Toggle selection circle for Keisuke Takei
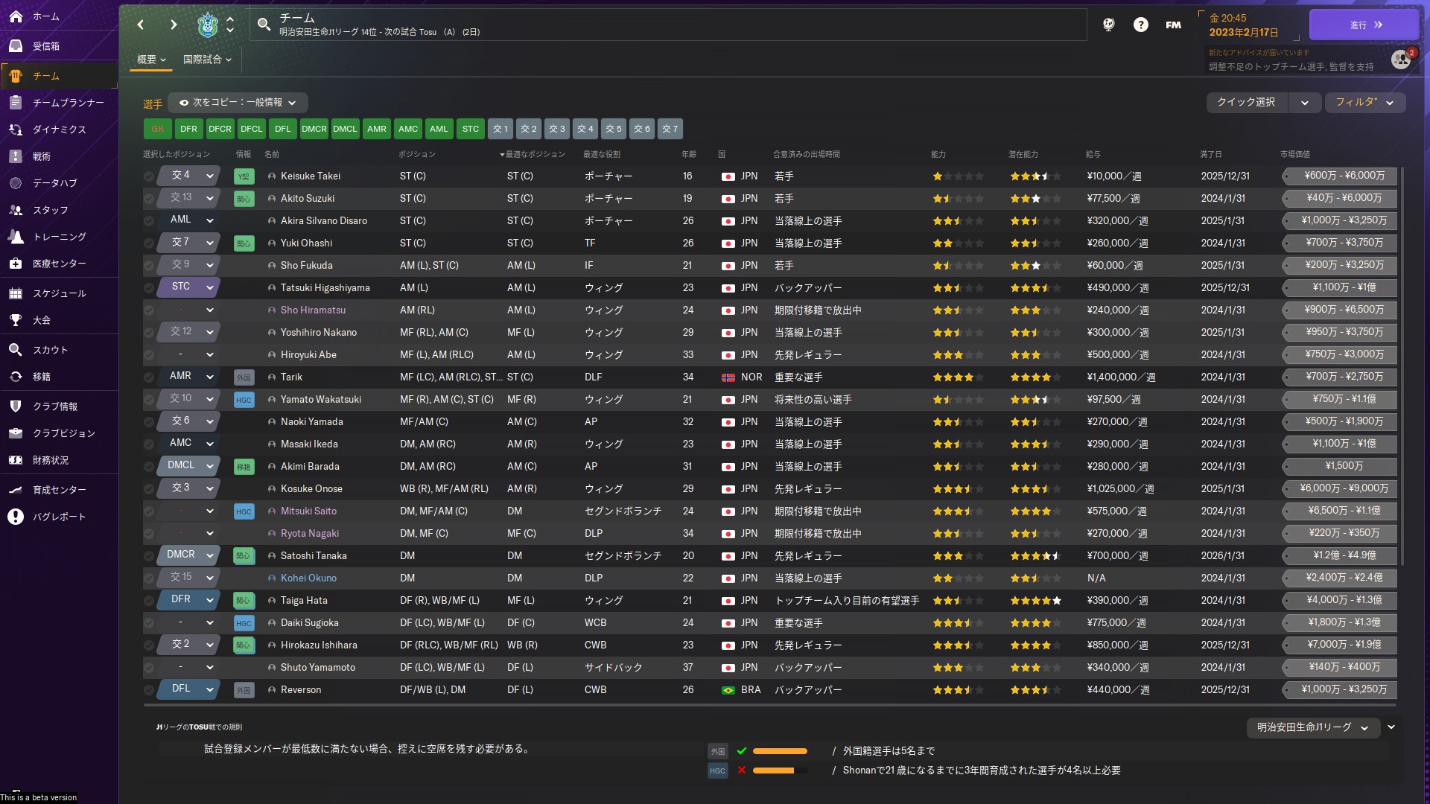Screen dimensions: 1430x804 click(149, 176)
